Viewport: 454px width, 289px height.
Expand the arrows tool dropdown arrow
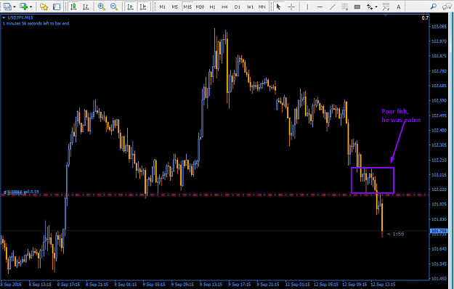376,7
